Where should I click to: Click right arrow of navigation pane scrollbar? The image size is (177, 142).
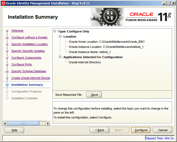pyautogui.click(x=48, y=123)
